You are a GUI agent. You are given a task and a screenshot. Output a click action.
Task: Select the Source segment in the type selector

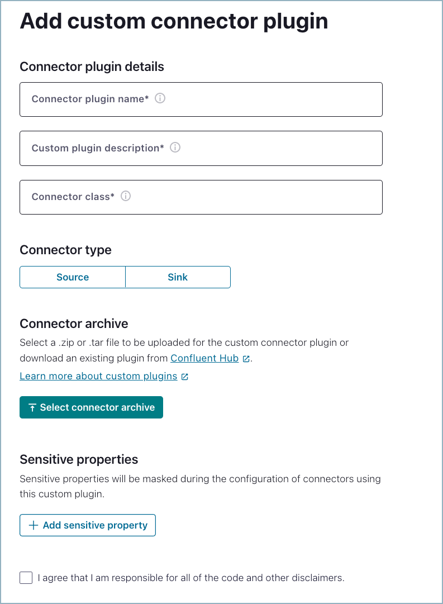point(72,277)
